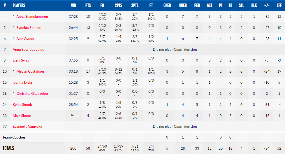Click the TOTALS row label

(8, 148)
